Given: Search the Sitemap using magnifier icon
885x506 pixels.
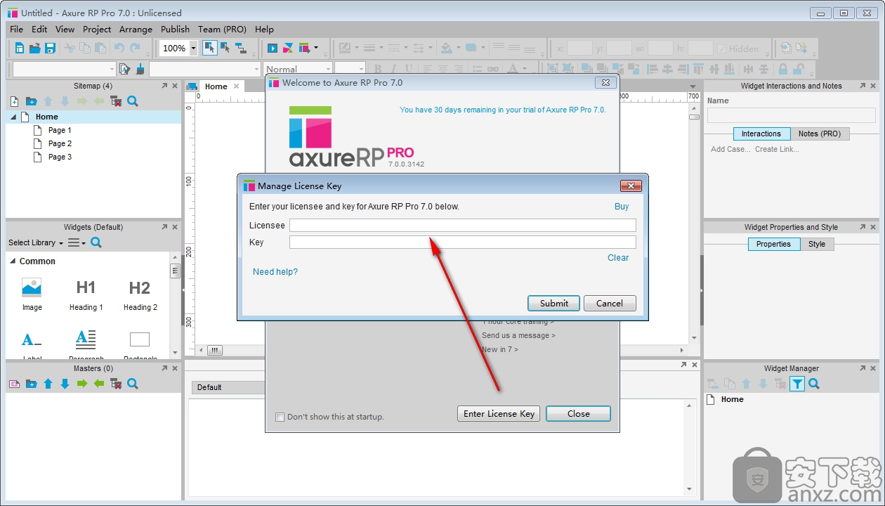Looking at the screenshot, I should pos(133,101).
